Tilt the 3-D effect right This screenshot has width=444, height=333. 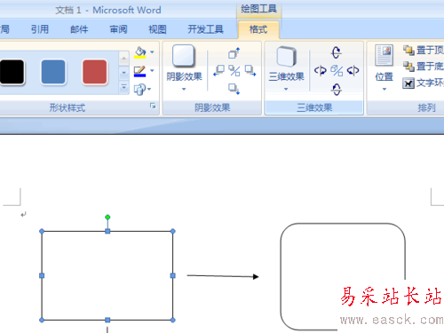point(353,71)
